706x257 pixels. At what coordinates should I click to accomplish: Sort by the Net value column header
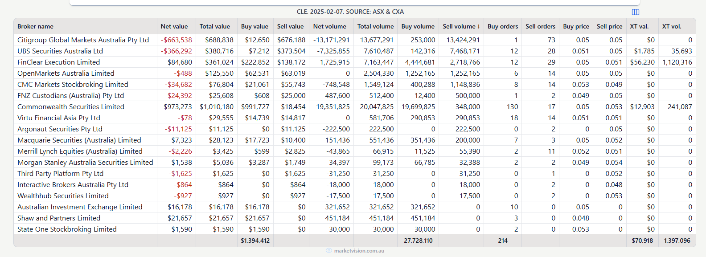click(x=174, y=26)
